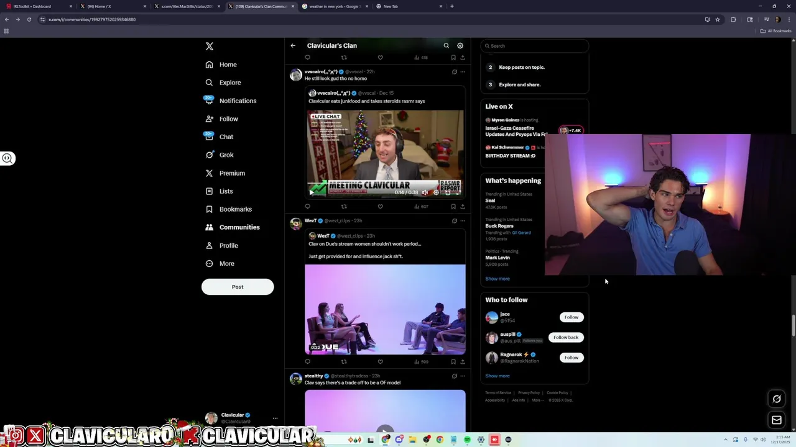Switch to IRLToolkit Dashboard tab
The height and width of the screenshot is (447, 796).
coord(39,6)
